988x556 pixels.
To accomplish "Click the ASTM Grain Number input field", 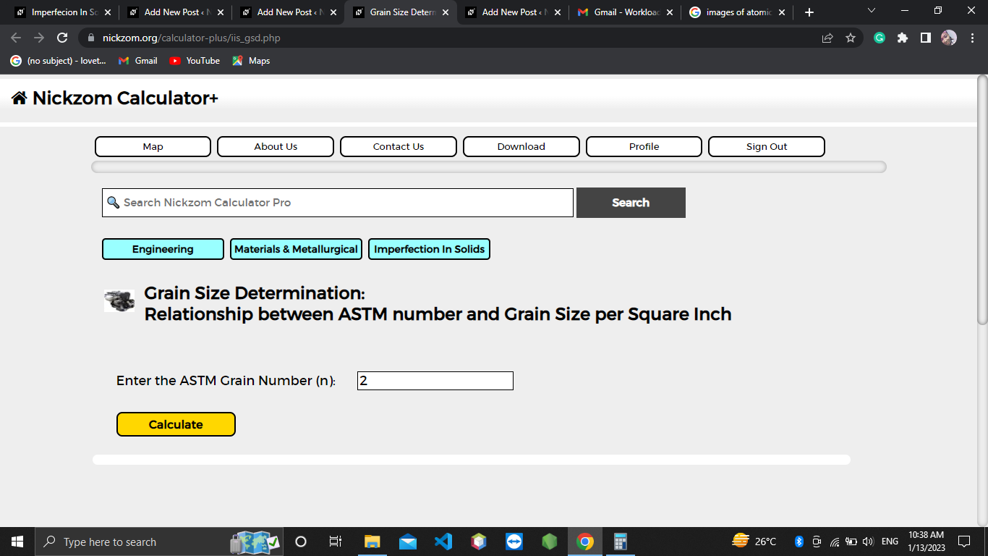I will tap(435, 381).
